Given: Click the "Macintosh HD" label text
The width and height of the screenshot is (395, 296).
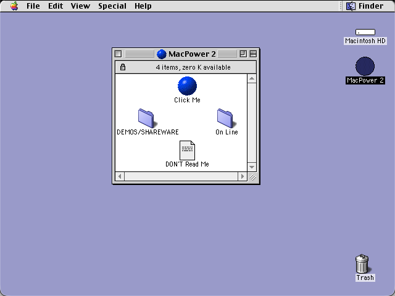Looking at the screenshot, I should point(365,41).
